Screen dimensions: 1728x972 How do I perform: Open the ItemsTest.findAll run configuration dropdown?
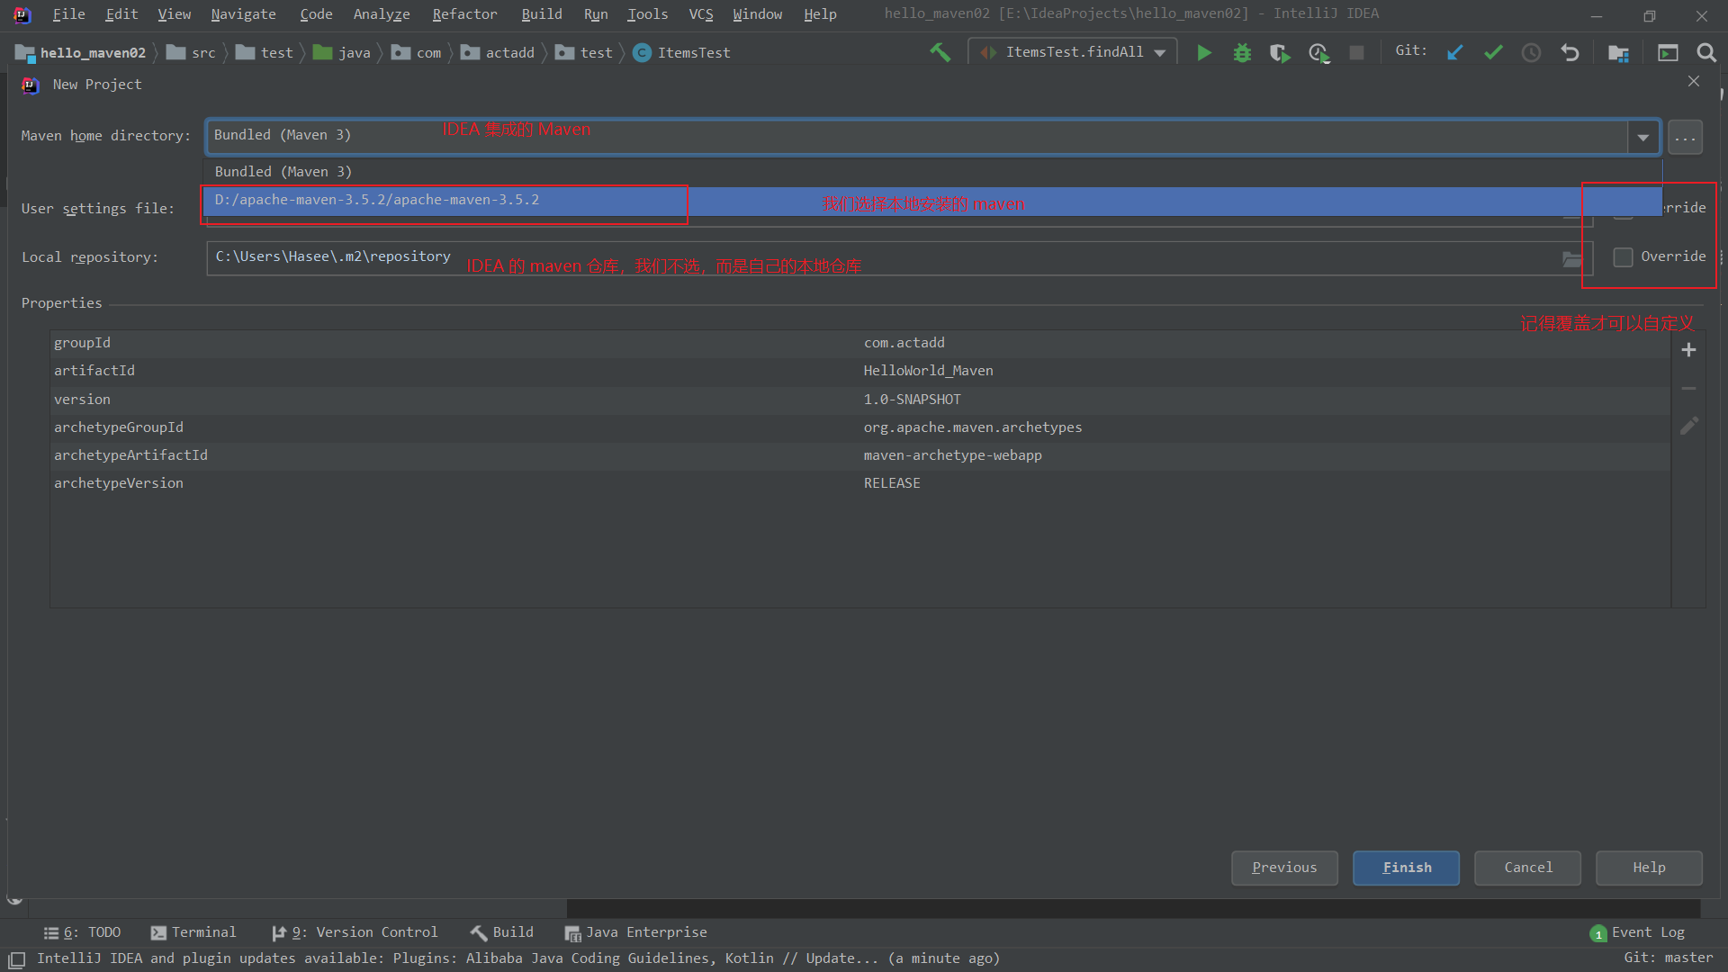[1075, 53]
